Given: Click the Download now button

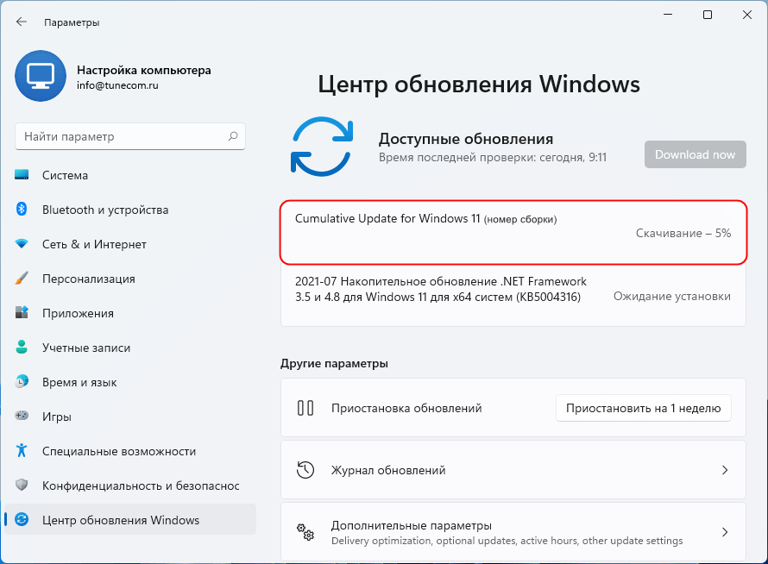Looking at the screenshot, I should [x=695, y=154].
